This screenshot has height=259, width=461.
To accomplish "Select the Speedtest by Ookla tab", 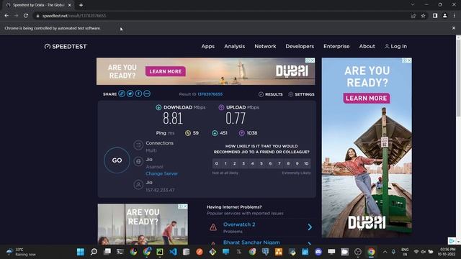I will click(x=38, y=5).
